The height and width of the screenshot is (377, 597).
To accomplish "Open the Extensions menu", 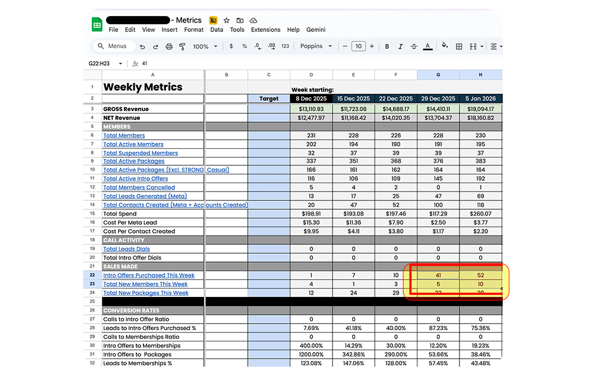I will pos(266,30).
